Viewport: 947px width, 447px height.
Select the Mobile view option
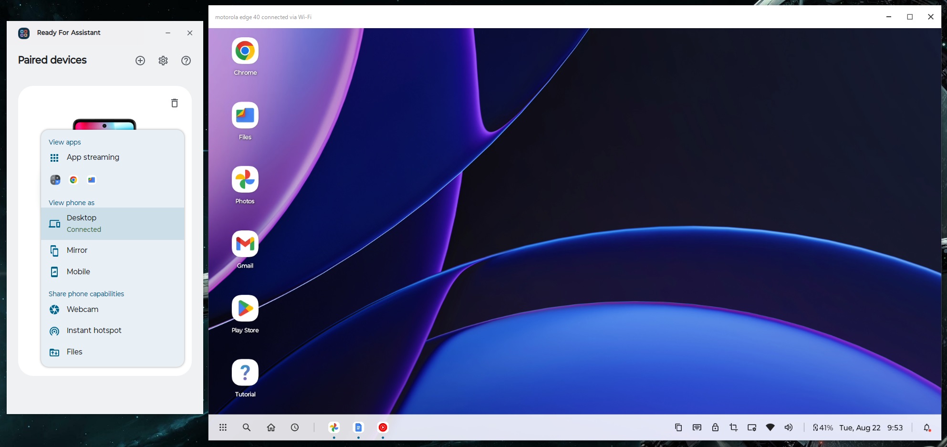(x=113, y=271)
